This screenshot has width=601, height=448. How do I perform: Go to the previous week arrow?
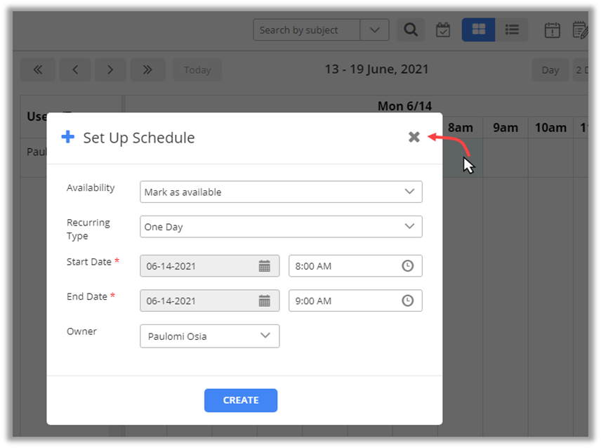pos(75,70)
